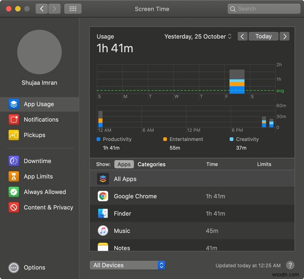Select App Usage in the sidebar
This screenshot has width=304, height=279.
[x=40, y=104]
